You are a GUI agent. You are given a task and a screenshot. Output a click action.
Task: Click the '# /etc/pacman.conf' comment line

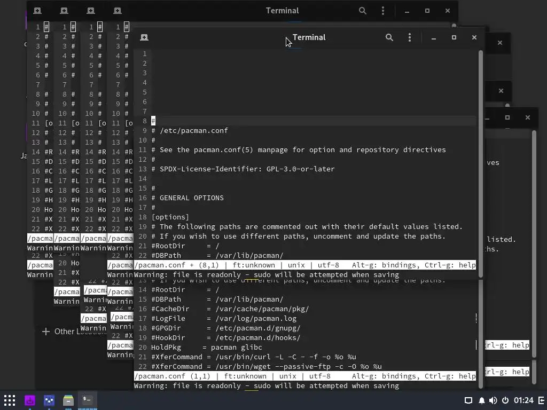click(x=190, y=131)
